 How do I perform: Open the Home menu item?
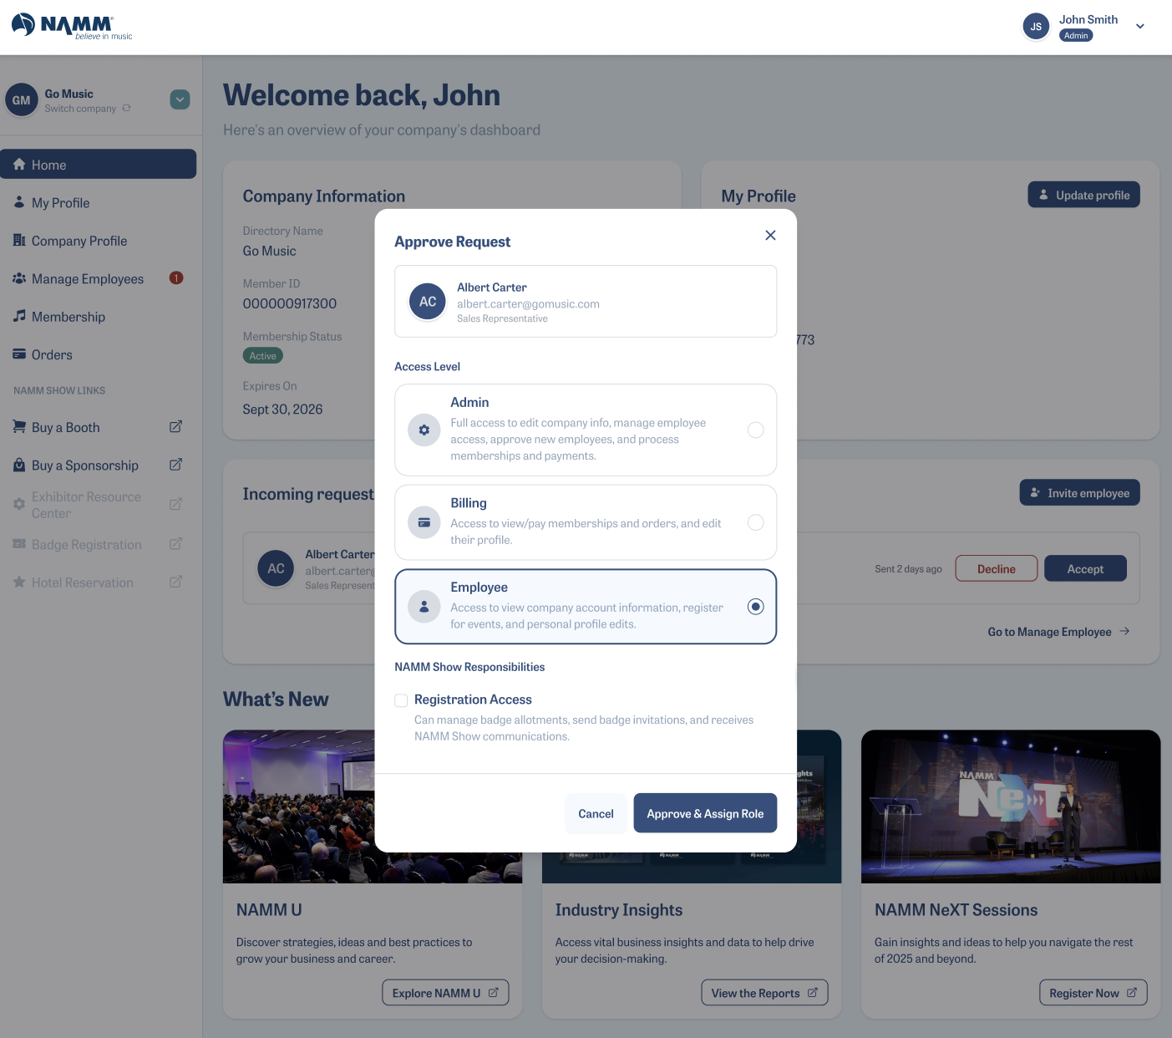click(99, 165)
